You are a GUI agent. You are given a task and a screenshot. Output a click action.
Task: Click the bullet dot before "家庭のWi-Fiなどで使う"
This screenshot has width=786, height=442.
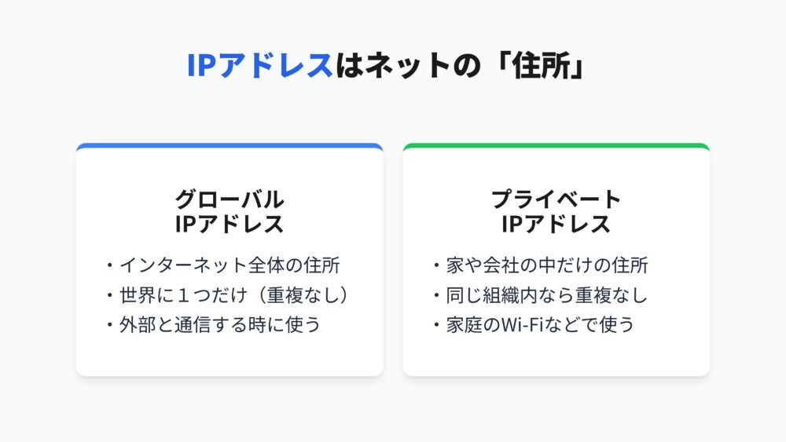pyautogui.click(x=437, y=325)
